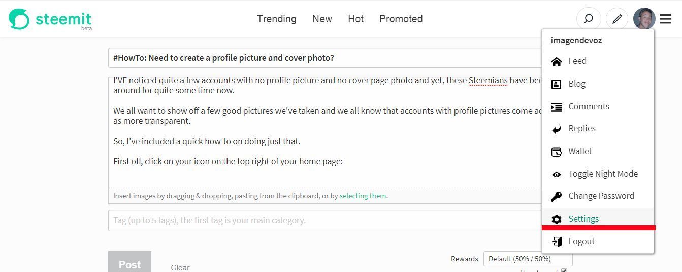Click the Steemit logo
The image size is (682, 272).
[x=50, y=19]
